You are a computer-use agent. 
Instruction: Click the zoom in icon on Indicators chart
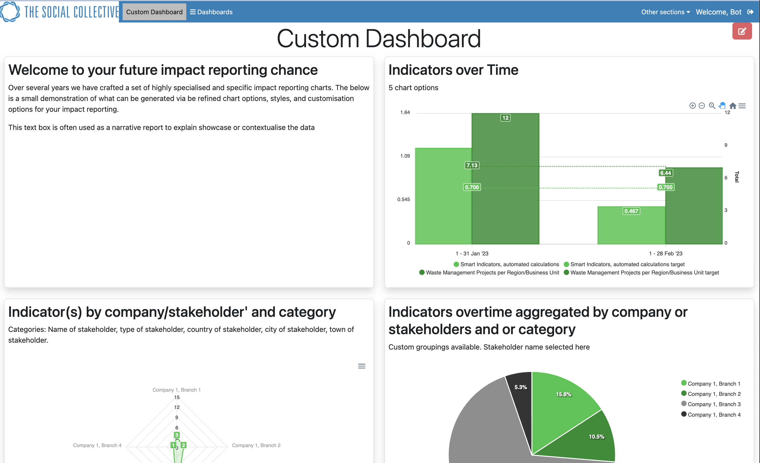tap(693, 105)
